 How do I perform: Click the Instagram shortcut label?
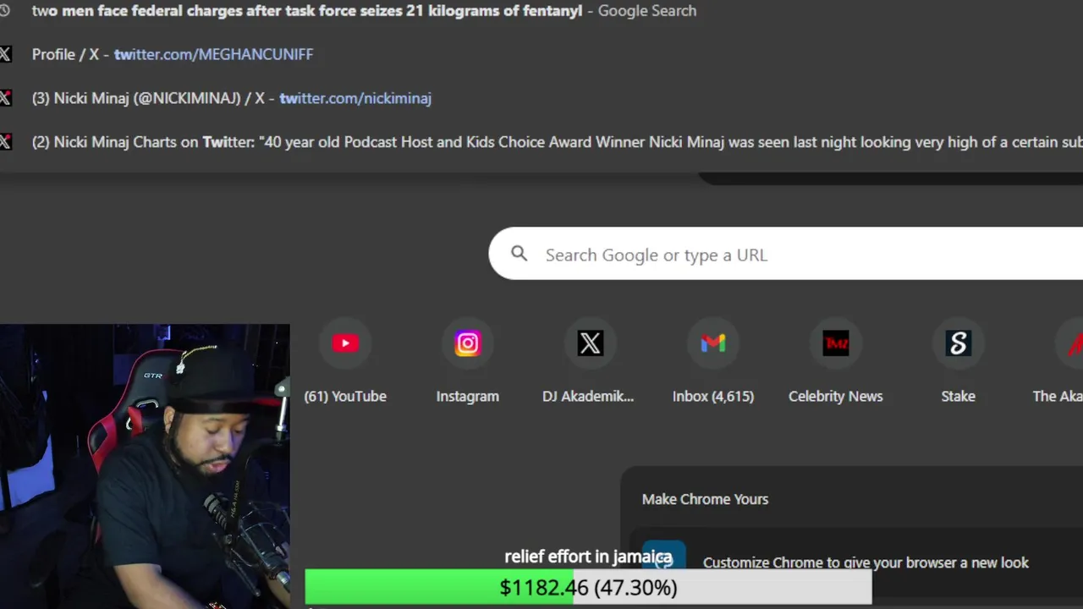pyautogui.click(x=468, y=396)
